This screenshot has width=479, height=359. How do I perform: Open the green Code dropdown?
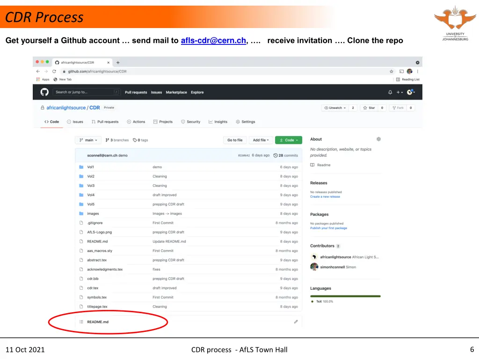288,140
